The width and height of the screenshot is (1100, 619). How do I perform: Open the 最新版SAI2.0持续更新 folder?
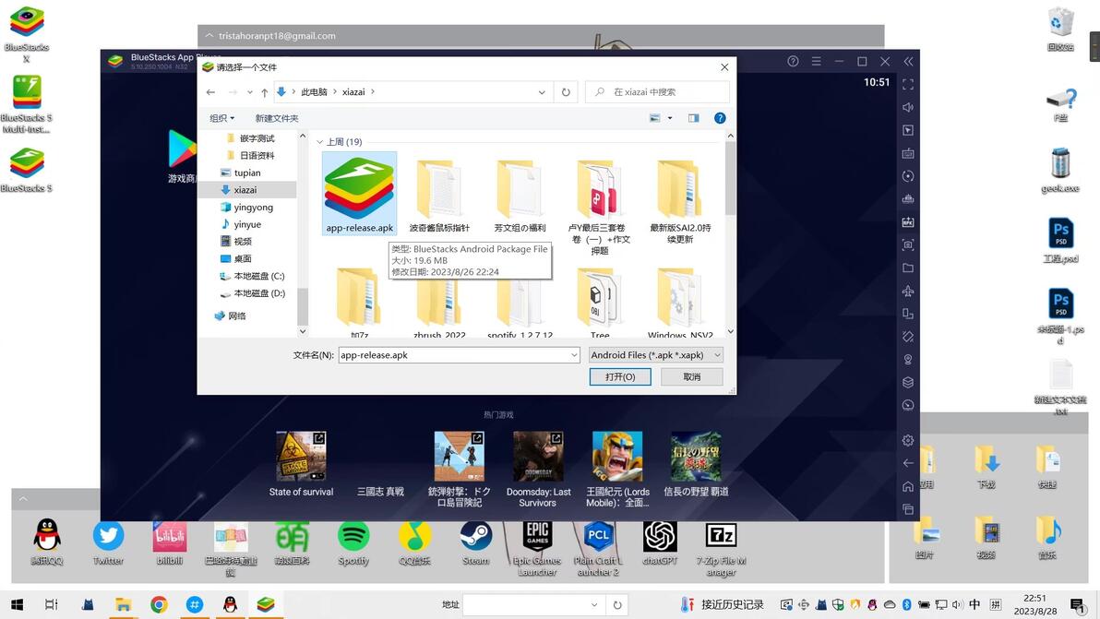680,202
